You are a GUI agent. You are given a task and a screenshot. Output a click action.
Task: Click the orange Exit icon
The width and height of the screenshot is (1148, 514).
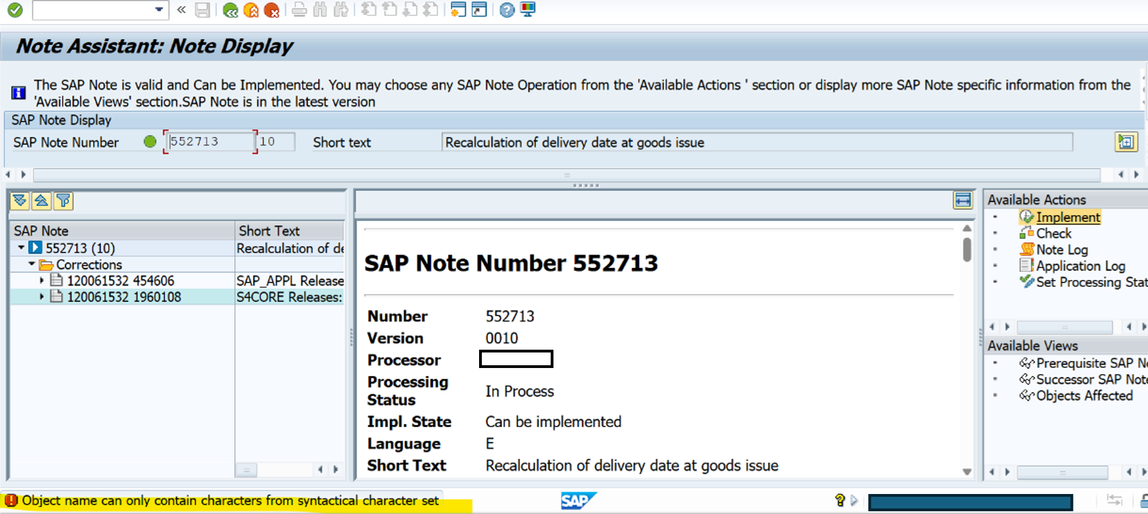251,10
